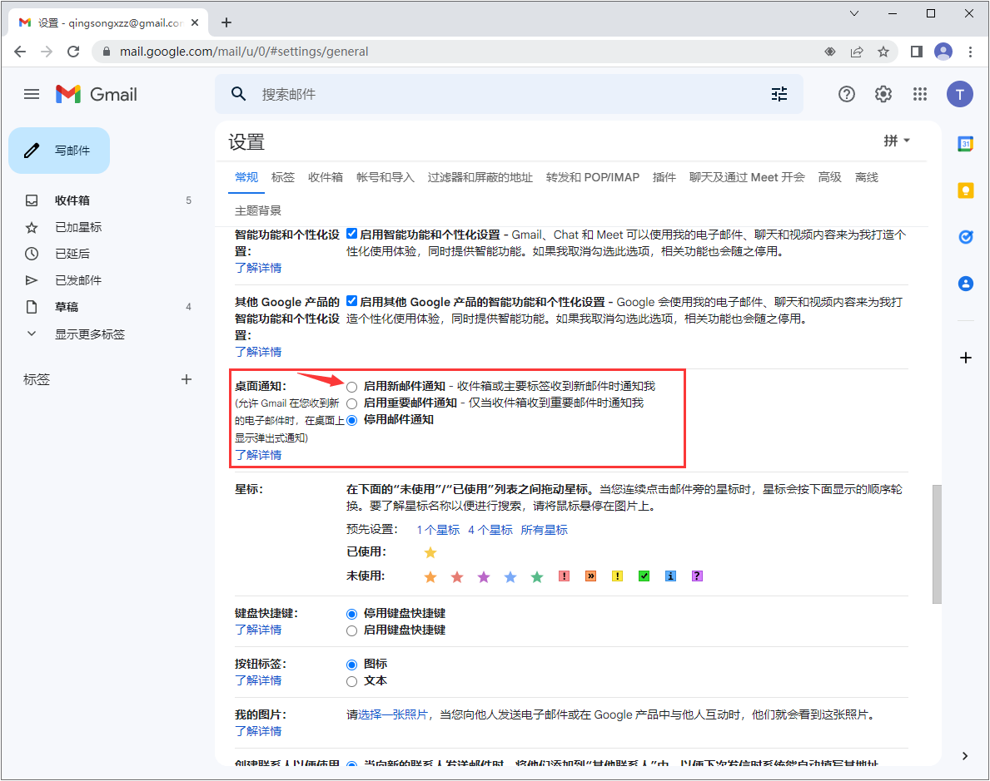The height and width of the screenshot is (781, 990).
Task: Reload the current page
Action: click(73, 52)
